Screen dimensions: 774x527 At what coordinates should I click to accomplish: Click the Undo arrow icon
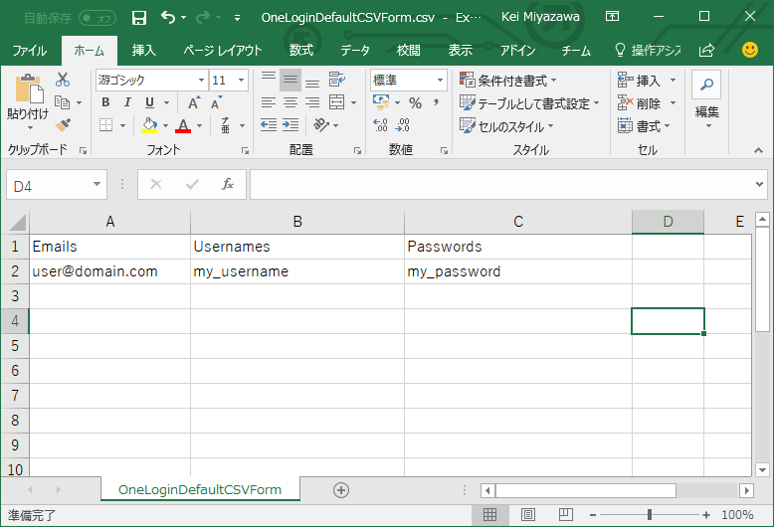point(168,18)
